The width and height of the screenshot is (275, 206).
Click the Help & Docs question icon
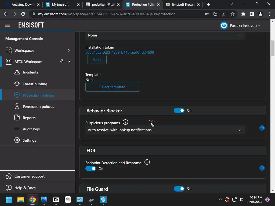8,188
